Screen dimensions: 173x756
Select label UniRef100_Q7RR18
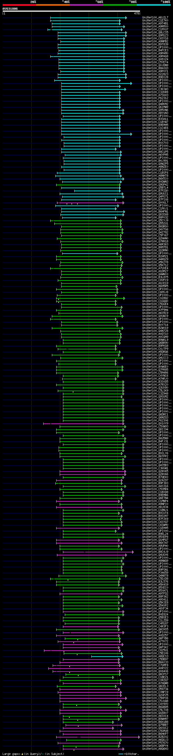pos(155,242)
